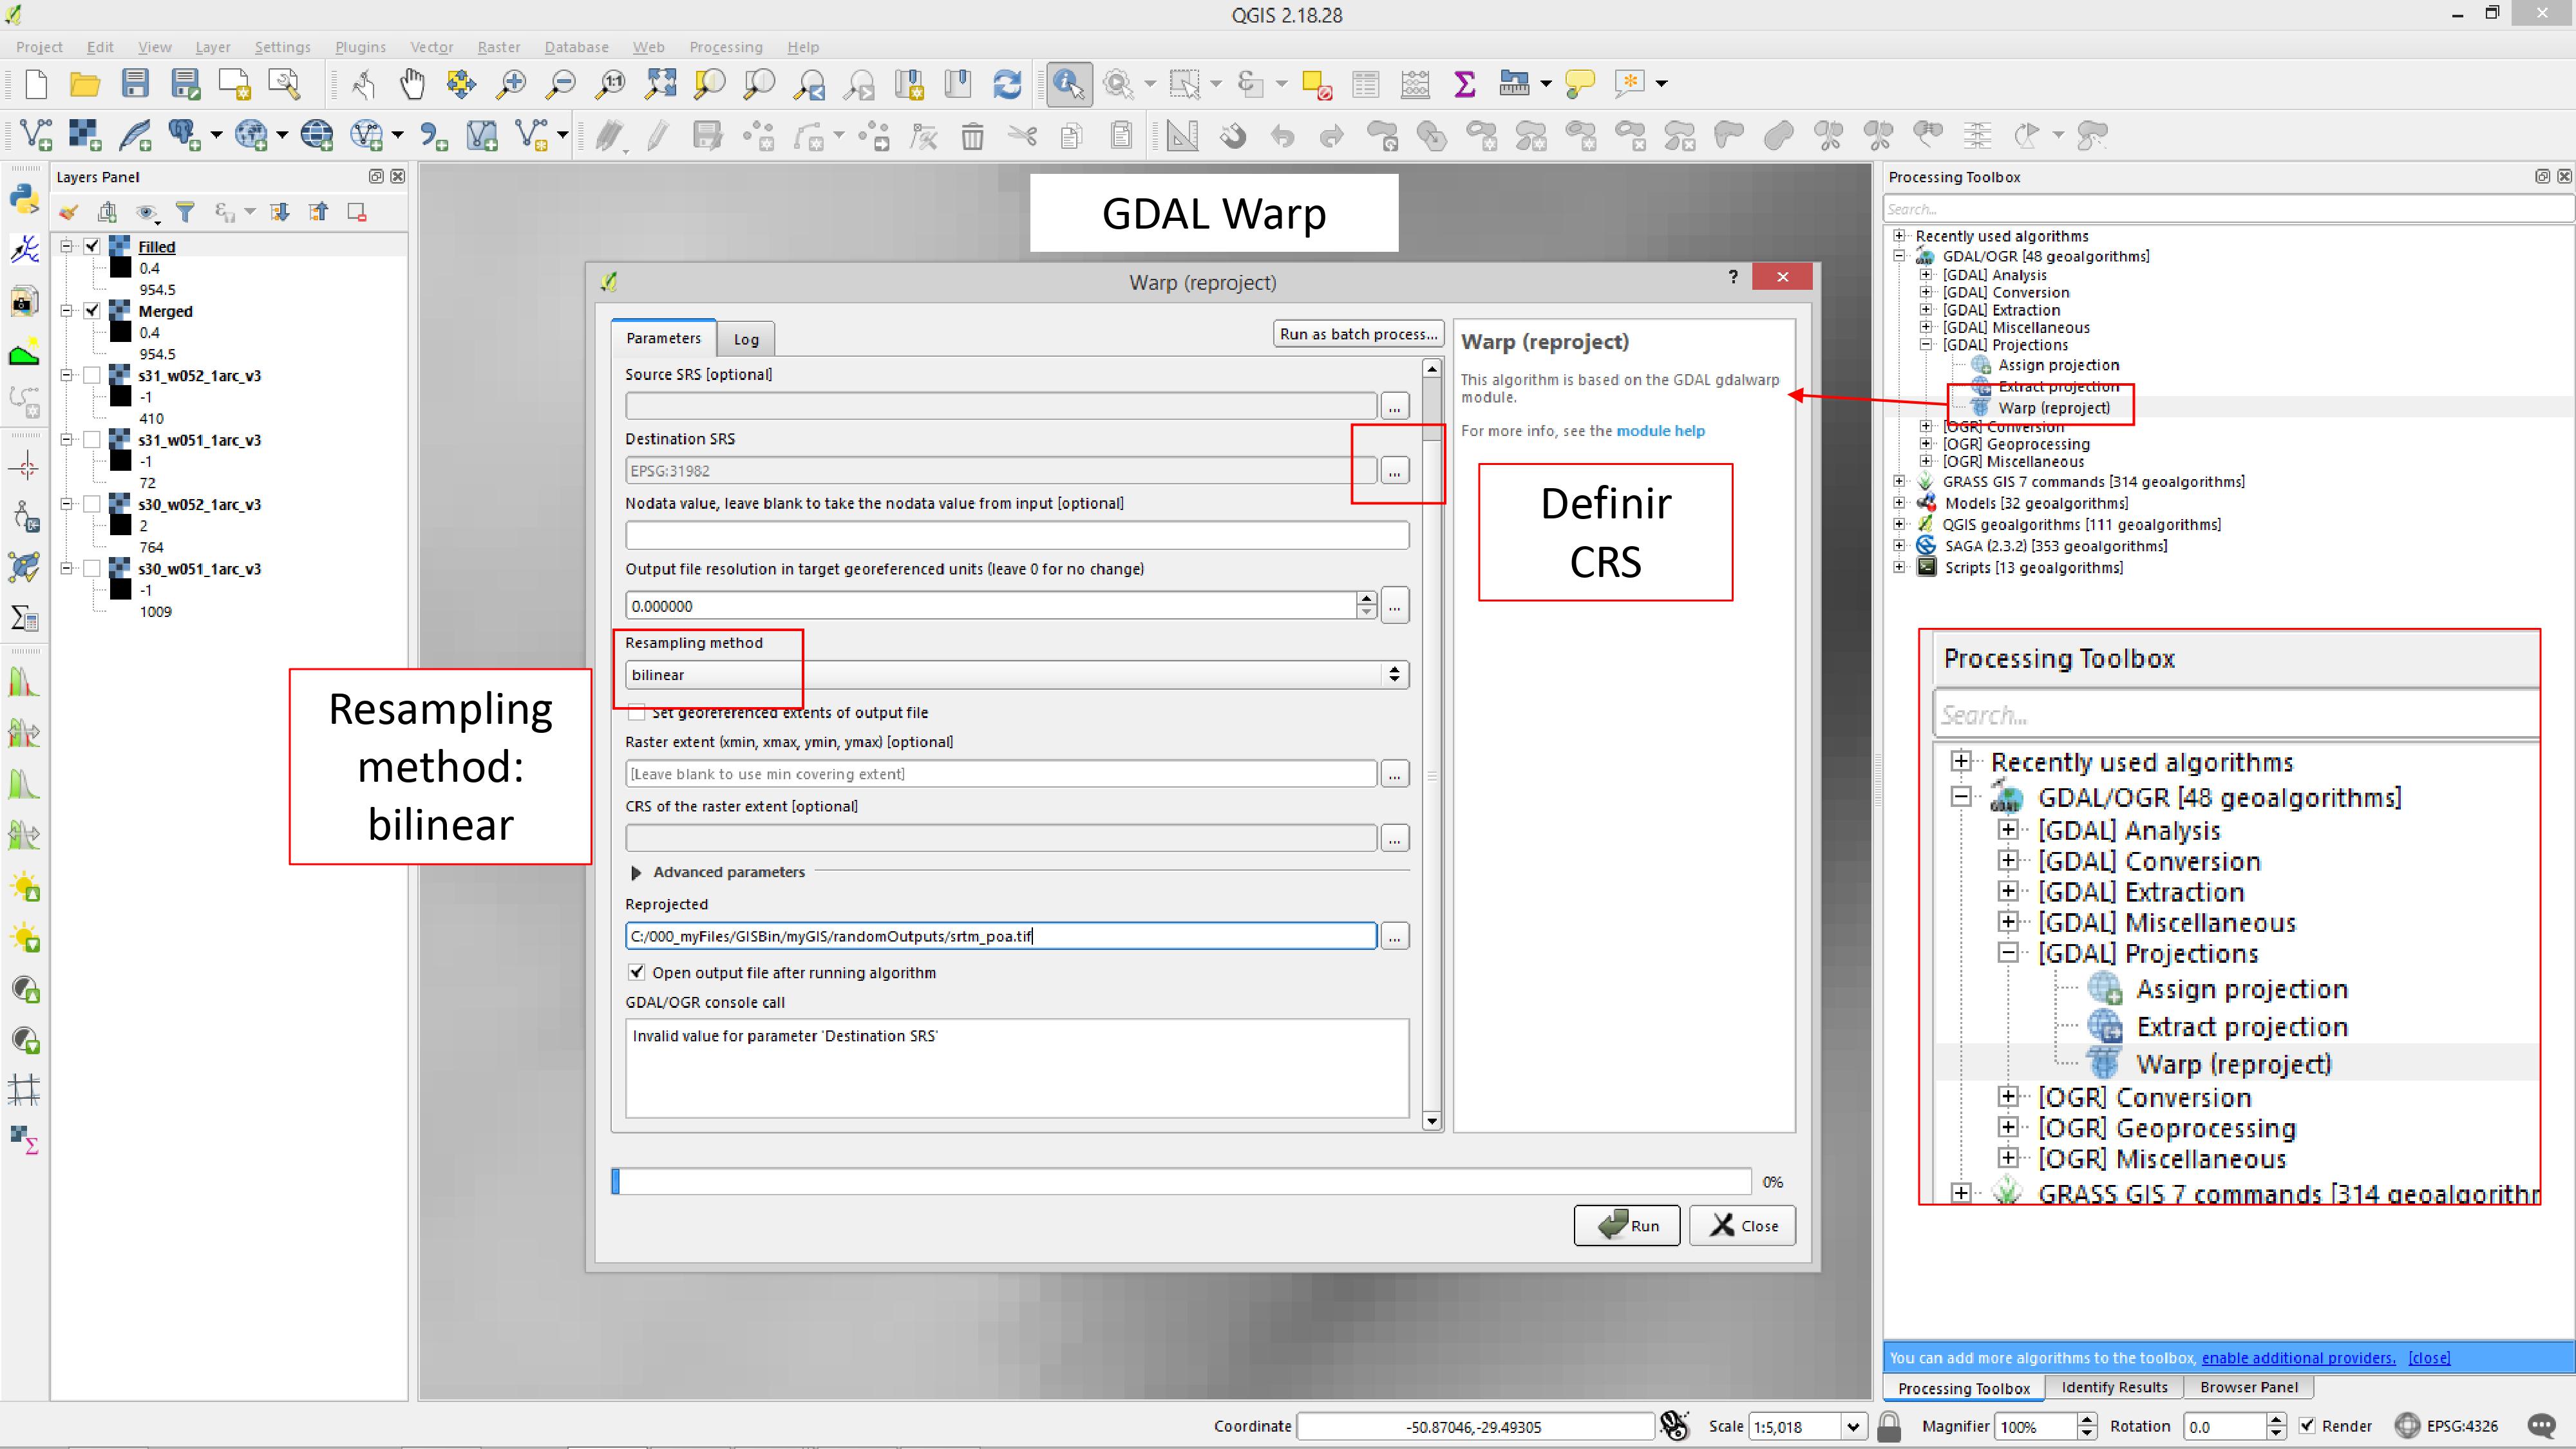Click the Open Project folder icon

tap(85, 84)
